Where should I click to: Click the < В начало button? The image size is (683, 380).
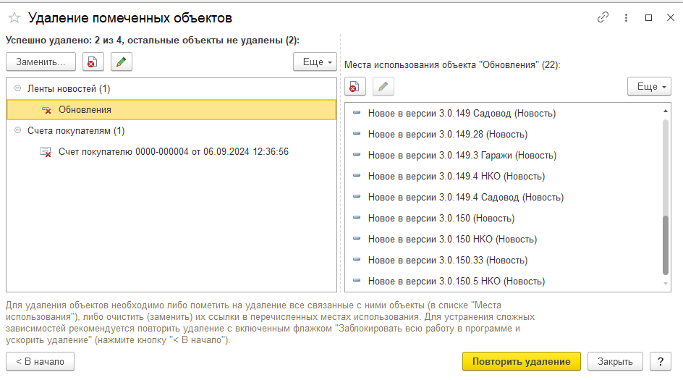coord(40,362)
